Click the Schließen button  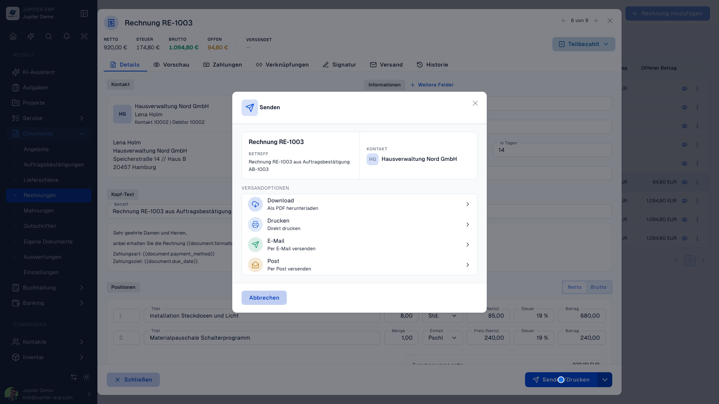coord(133,380)
